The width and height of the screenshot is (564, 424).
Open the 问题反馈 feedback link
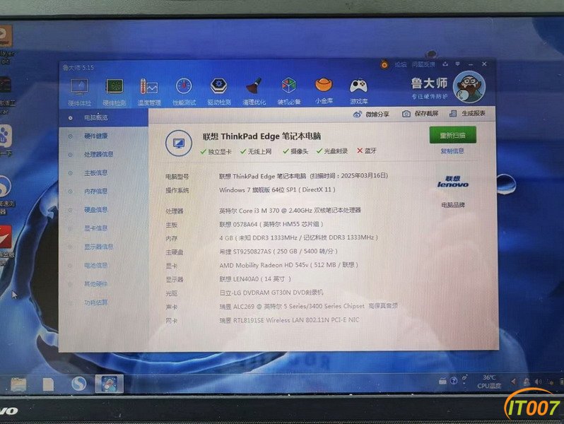423,64
